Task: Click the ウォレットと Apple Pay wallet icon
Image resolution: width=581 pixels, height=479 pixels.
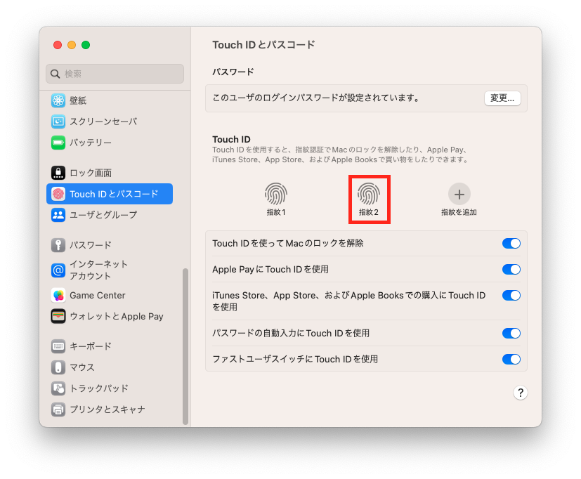Action: (58, 316)
